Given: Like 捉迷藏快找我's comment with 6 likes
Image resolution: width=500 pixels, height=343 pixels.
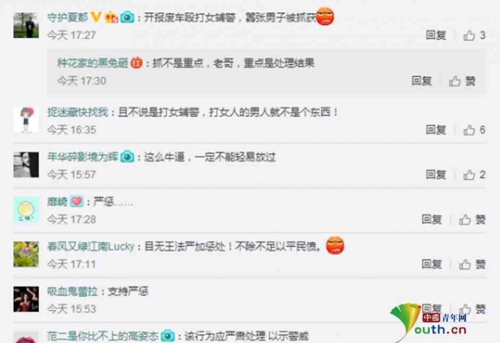Looking at the screenshot, I should click(x=469, y=130).
